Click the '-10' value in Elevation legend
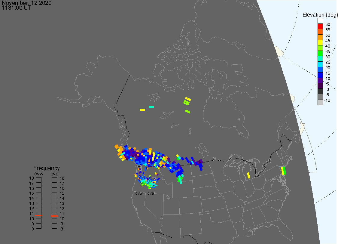The image size is (338, 244). pos(327,100)
